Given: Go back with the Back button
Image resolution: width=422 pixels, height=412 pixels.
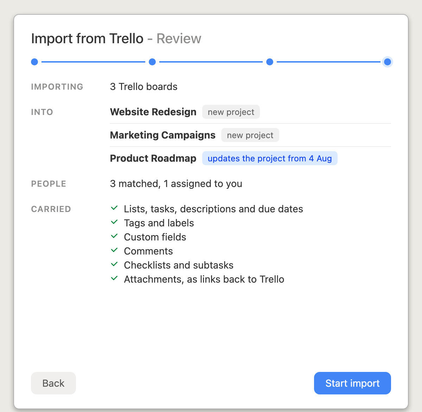Looking at the screenshot, I should 53,383.
